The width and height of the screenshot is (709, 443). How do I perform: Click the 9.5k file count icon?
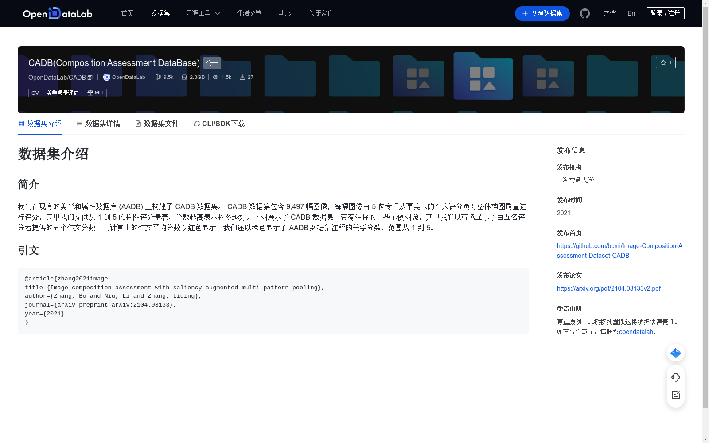pyautogui.click(x=158, y=77)
